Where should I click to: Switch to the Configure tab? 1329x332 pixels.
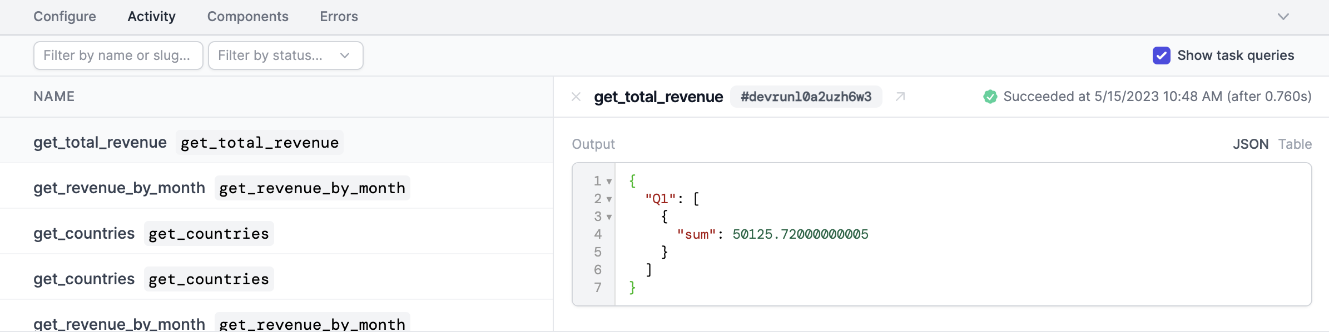[x=65, y=17]
